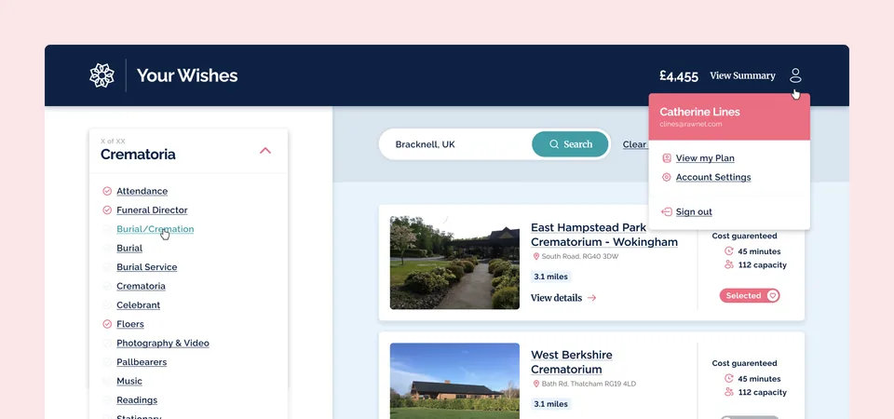Toggle the Funeral Director check mark
The height and width of the screenshot is (419, 894).
(x=106, y=209)
